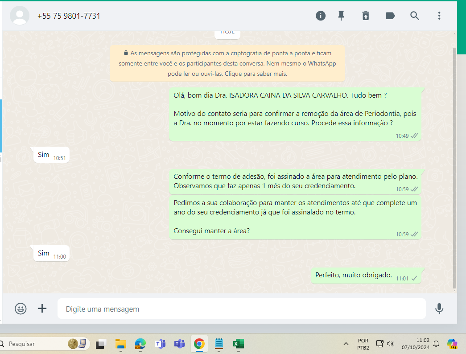The width and height of the screenshot is (466, 354).
Task: Select the 'Sim' reply at 11:00
Action: [51, 254]
